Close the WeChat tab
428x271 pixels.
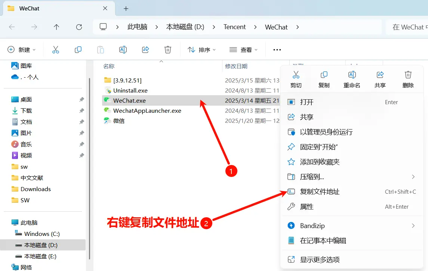pos(105,9)
